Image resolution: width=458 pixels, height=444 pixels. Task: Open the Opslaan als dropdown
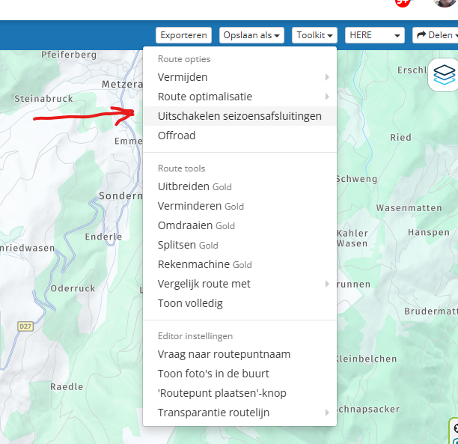[x=251, y=35]
